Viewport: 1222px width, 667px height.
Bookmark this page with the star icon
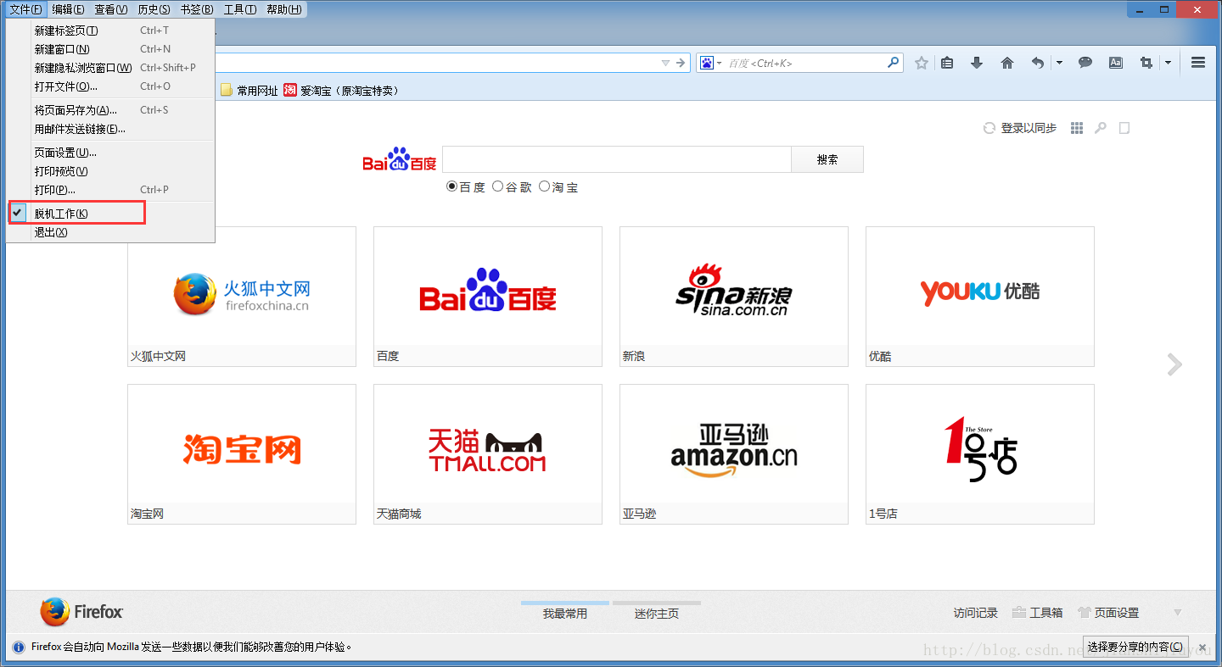tap(922, 63)
